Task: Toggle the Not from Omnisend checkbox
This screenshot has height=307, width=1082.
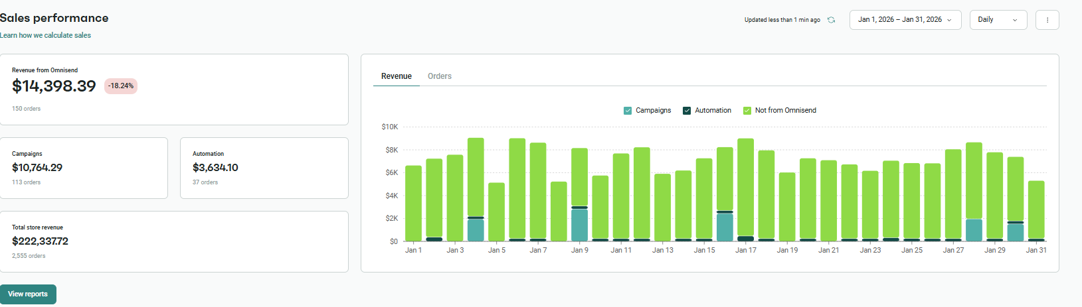Action: (x=747, y=111)
